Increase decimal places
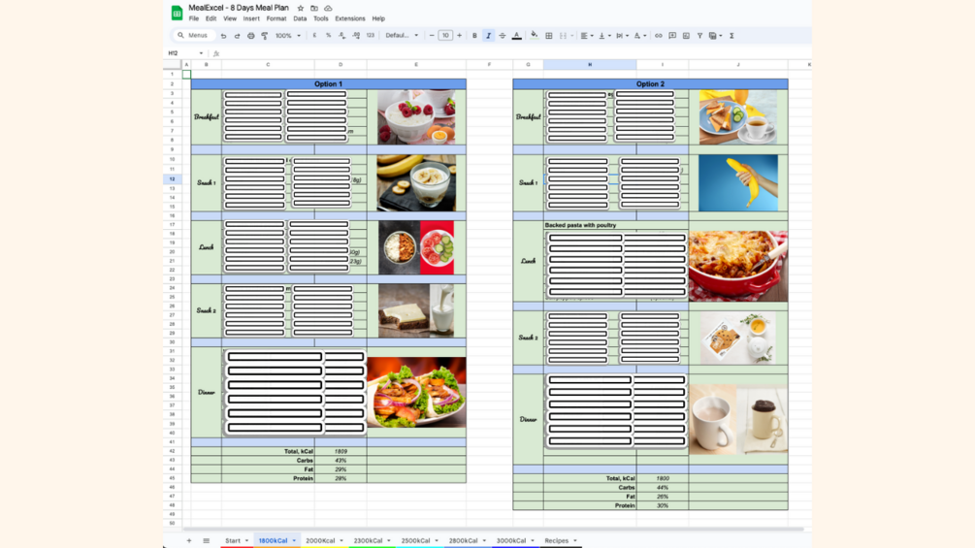975x548 pixels. pyautogui.click(x=356, y=36)
